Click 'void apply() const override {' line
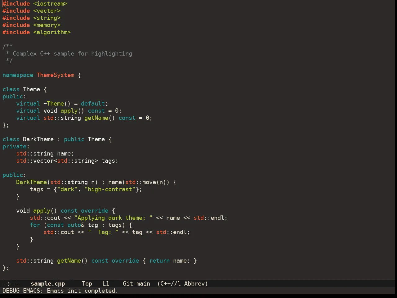Viewport: 397px width, 298px height. tap(65, 211)
